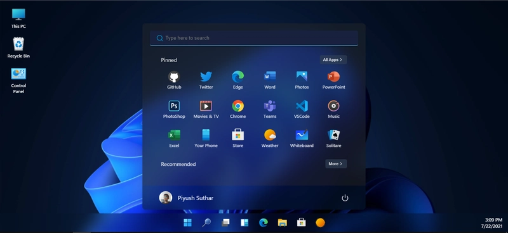This screenshot has width=508, height=233.
Task: Open Store in the Pinned grid
Action: click(237, 139)
